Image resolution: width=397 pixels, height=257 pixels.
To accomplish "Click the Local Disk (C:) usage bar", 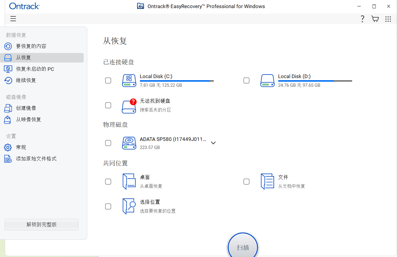I will 177,81.
